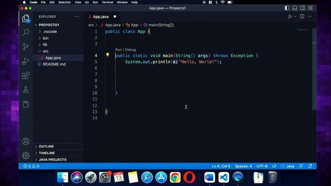Viewport: 331px width, 186px height.
Task: Open the Accounts icon in activity bar
Action: [26, 141]
